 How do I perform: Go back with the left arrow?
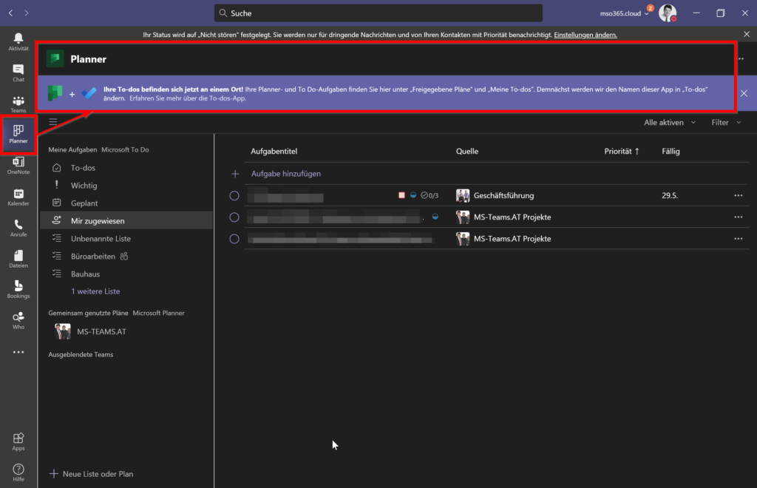10,13
